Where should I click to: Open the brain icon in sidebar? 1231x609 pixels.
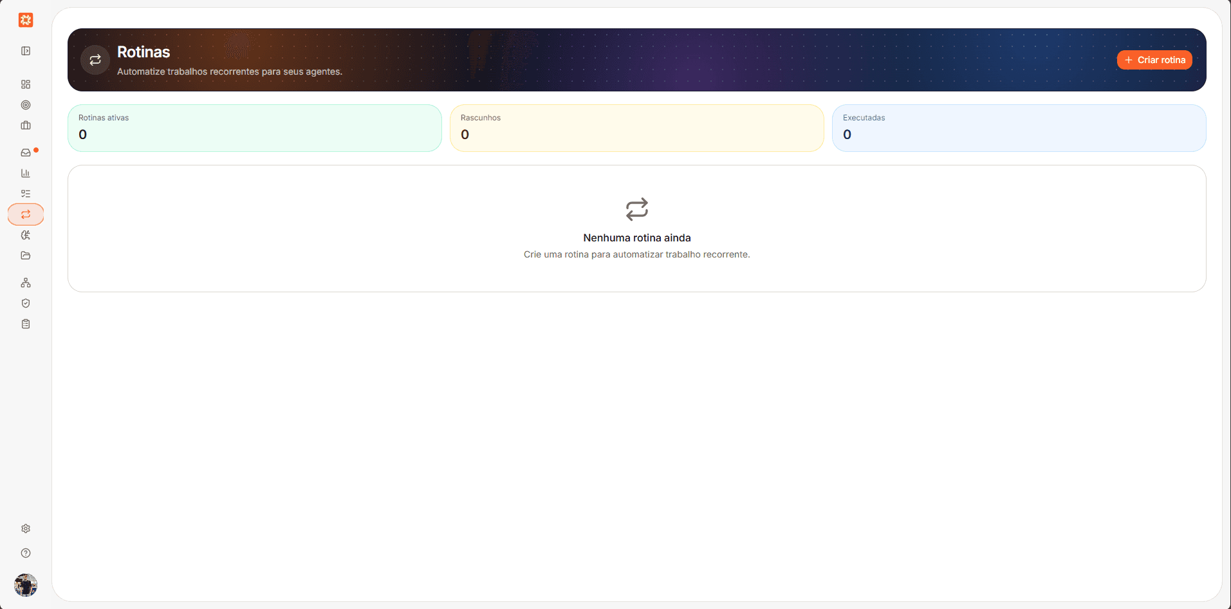[26, 235]
